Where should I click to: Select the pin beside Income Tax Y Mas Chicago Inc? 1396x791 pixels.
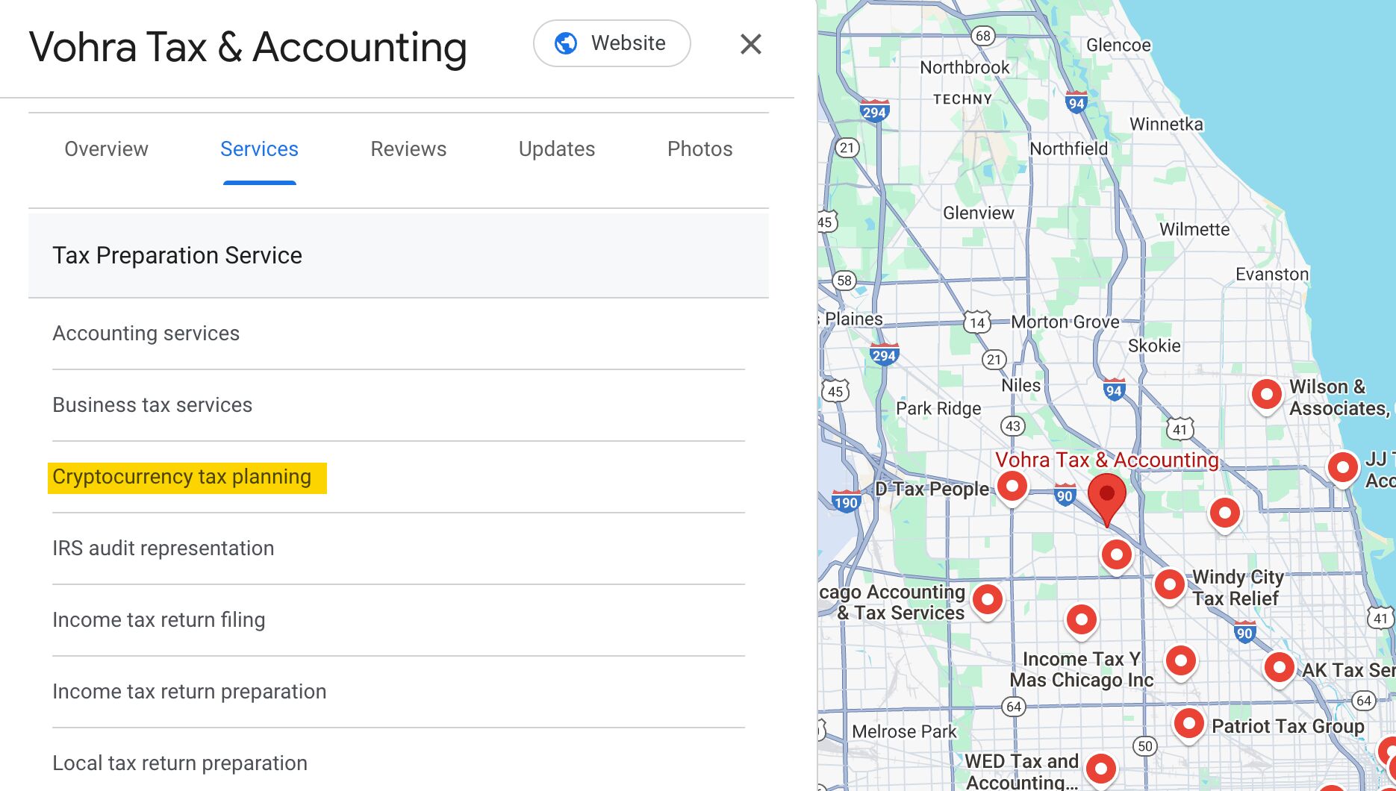click(x=1181, y=661)
